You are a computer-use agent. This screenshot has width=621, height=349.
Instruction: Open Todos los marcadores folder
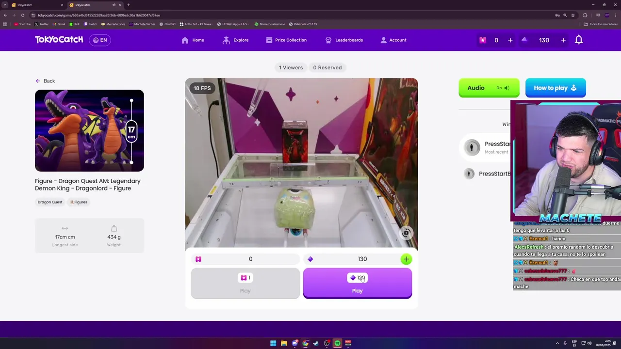tap(601, 24)
